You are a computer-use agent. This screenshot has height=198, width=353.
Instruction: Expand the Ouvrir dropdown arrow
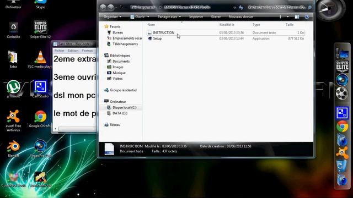coord(148,17)
